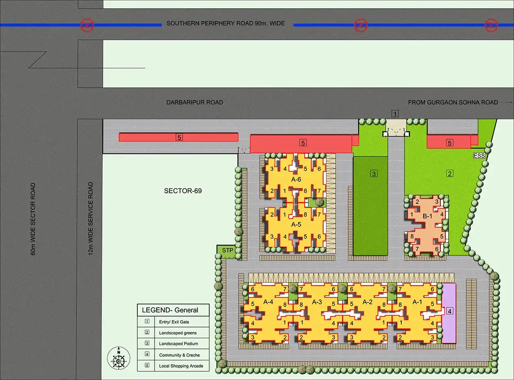The height and width of the screenshot is (380, 514).
Task: Click the SECTOR-69 text label
Action: (183, 191)
